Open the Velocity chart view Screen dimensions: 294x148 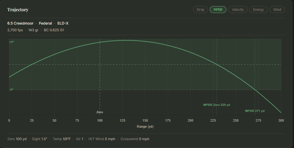238,10
